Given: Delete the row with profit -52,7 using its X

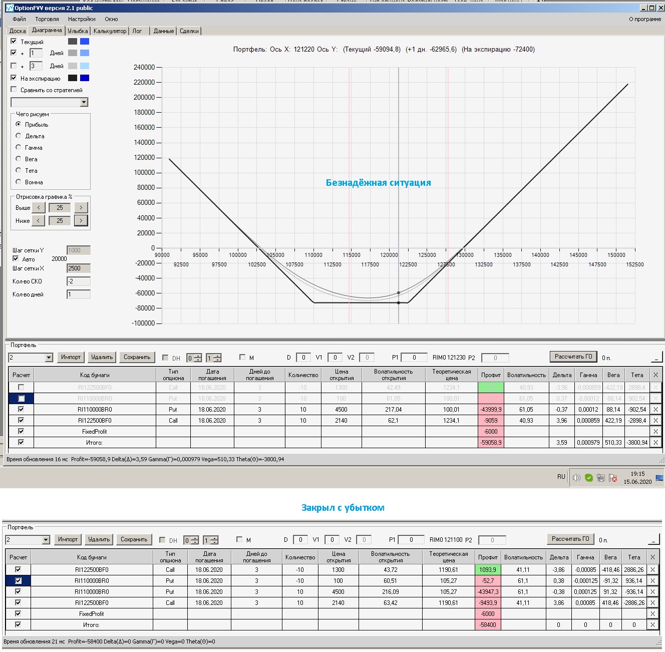Looking at the screenshot, I should [652, 581].
